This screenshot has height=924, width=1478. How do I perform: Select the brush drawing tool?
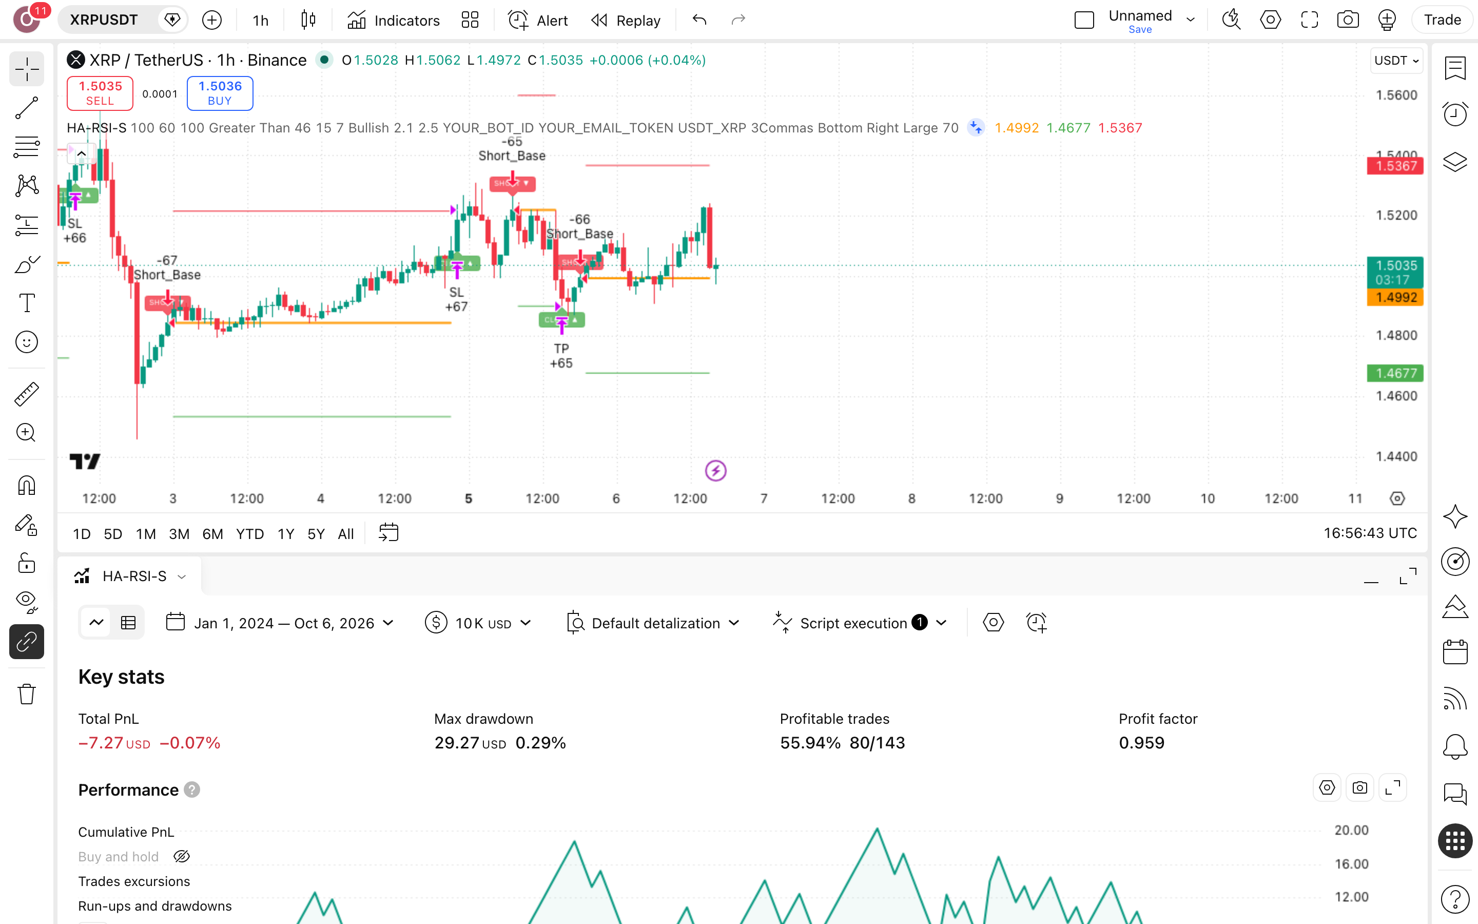26,264
